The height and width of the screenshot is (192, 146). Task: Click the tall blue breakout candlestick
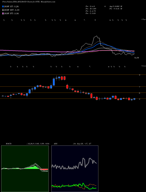54,82
